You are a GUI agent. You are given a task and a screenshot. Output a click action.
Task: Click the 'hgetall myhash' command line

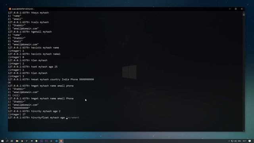coord(30,32)
